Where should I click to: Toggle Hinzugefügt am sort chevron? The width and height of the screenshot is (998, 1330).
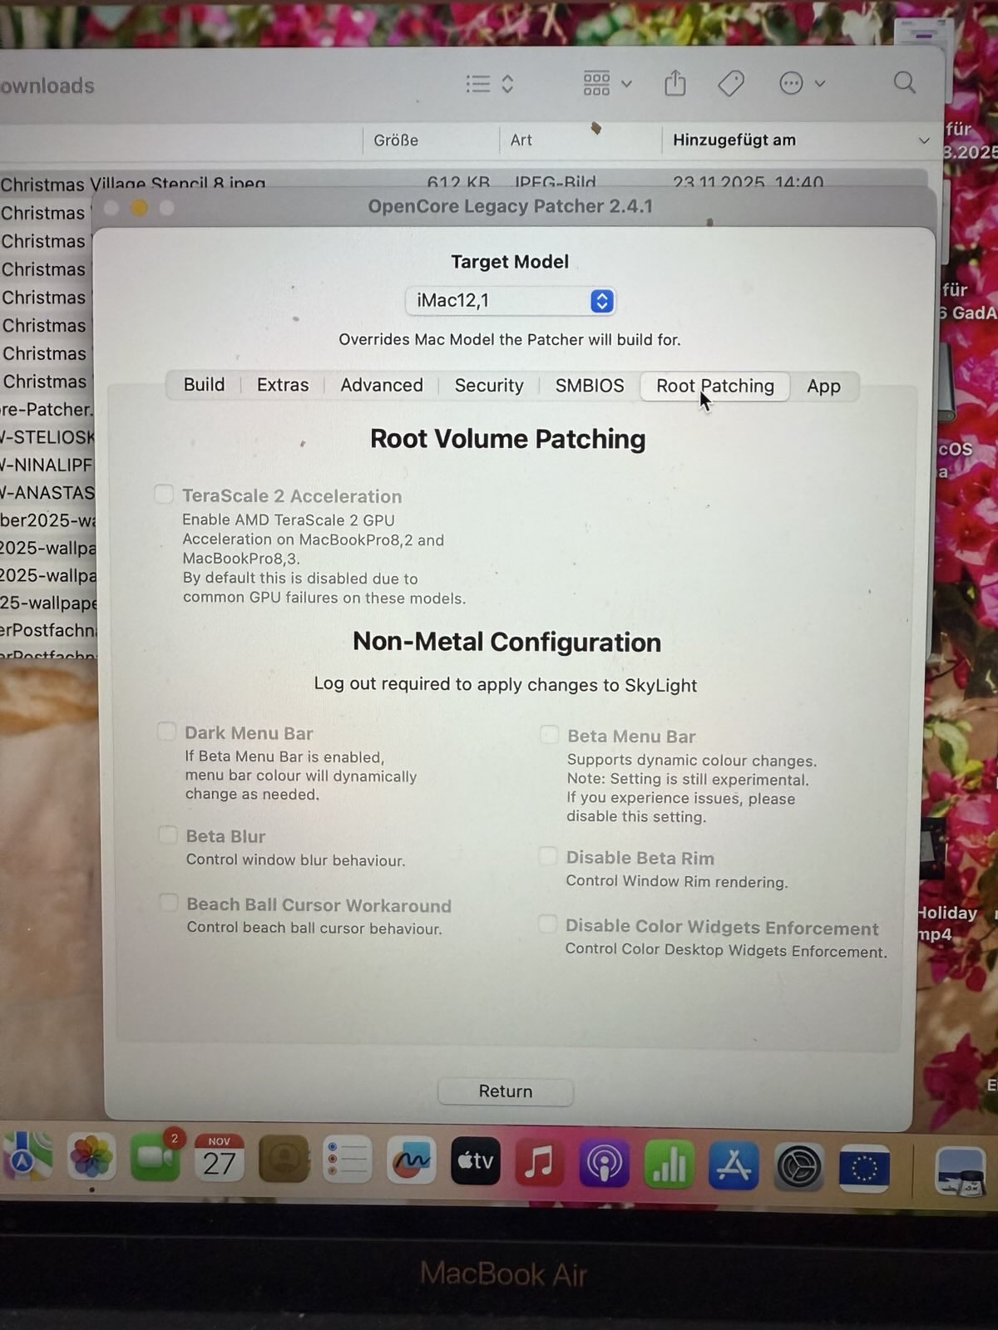[x=924, y=140]
